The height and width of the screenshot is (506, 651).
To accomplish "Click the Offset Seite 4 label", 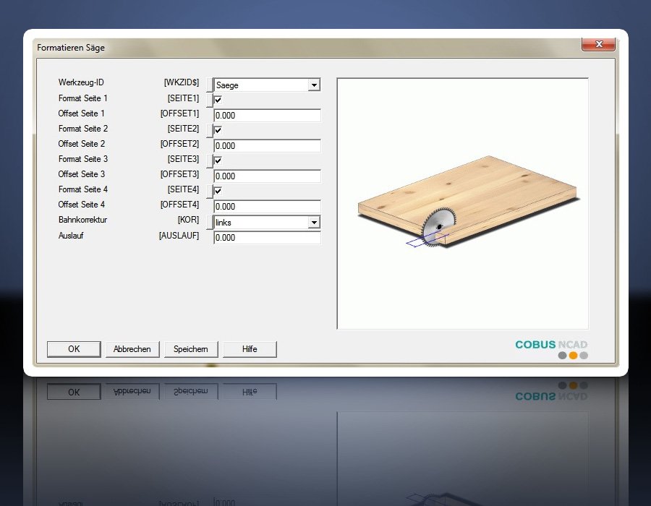I will click(82, 204).
